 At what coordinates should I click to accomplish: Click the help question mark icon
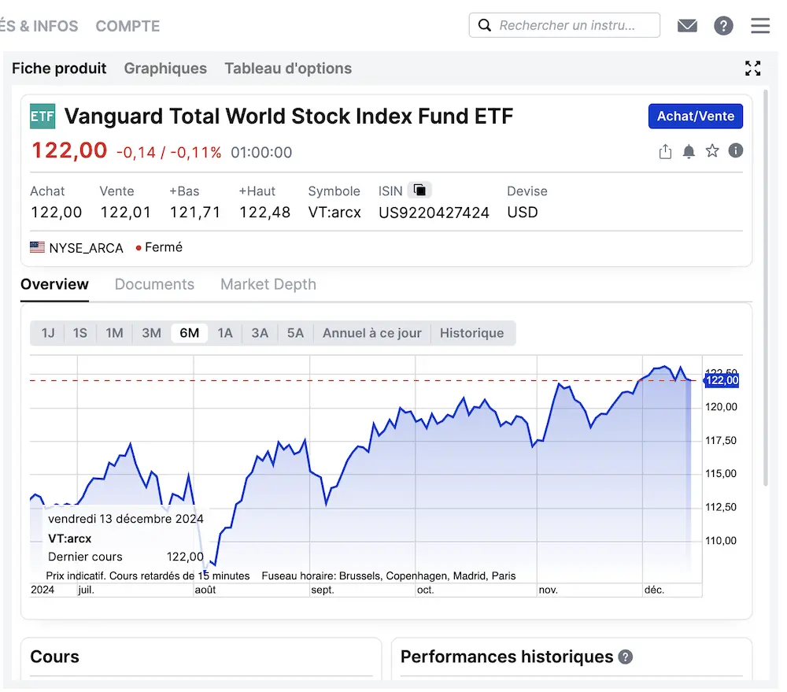pyautogui.click(x=723, y=26)
